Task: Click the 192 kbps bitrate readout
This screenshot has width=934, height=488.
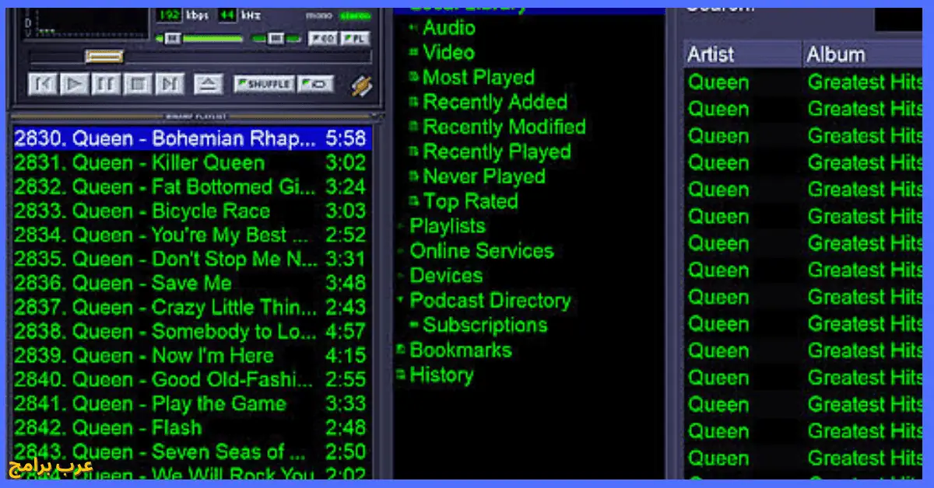Action: tap(170, 15)
